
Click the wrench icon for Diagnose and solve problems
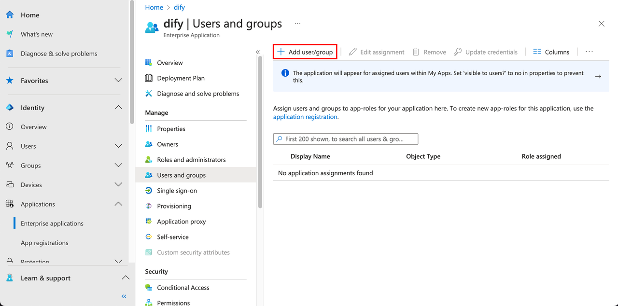(x=149, y=94)
